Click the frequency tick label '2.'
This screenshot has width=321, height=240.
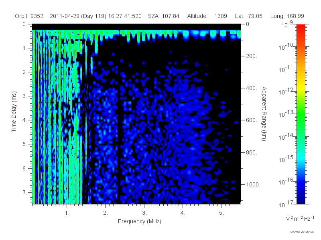coord(106,213)
